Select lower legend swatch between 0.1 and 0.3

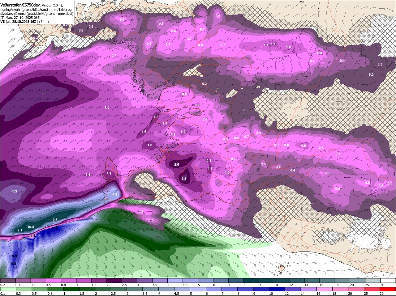coord(8,289)
